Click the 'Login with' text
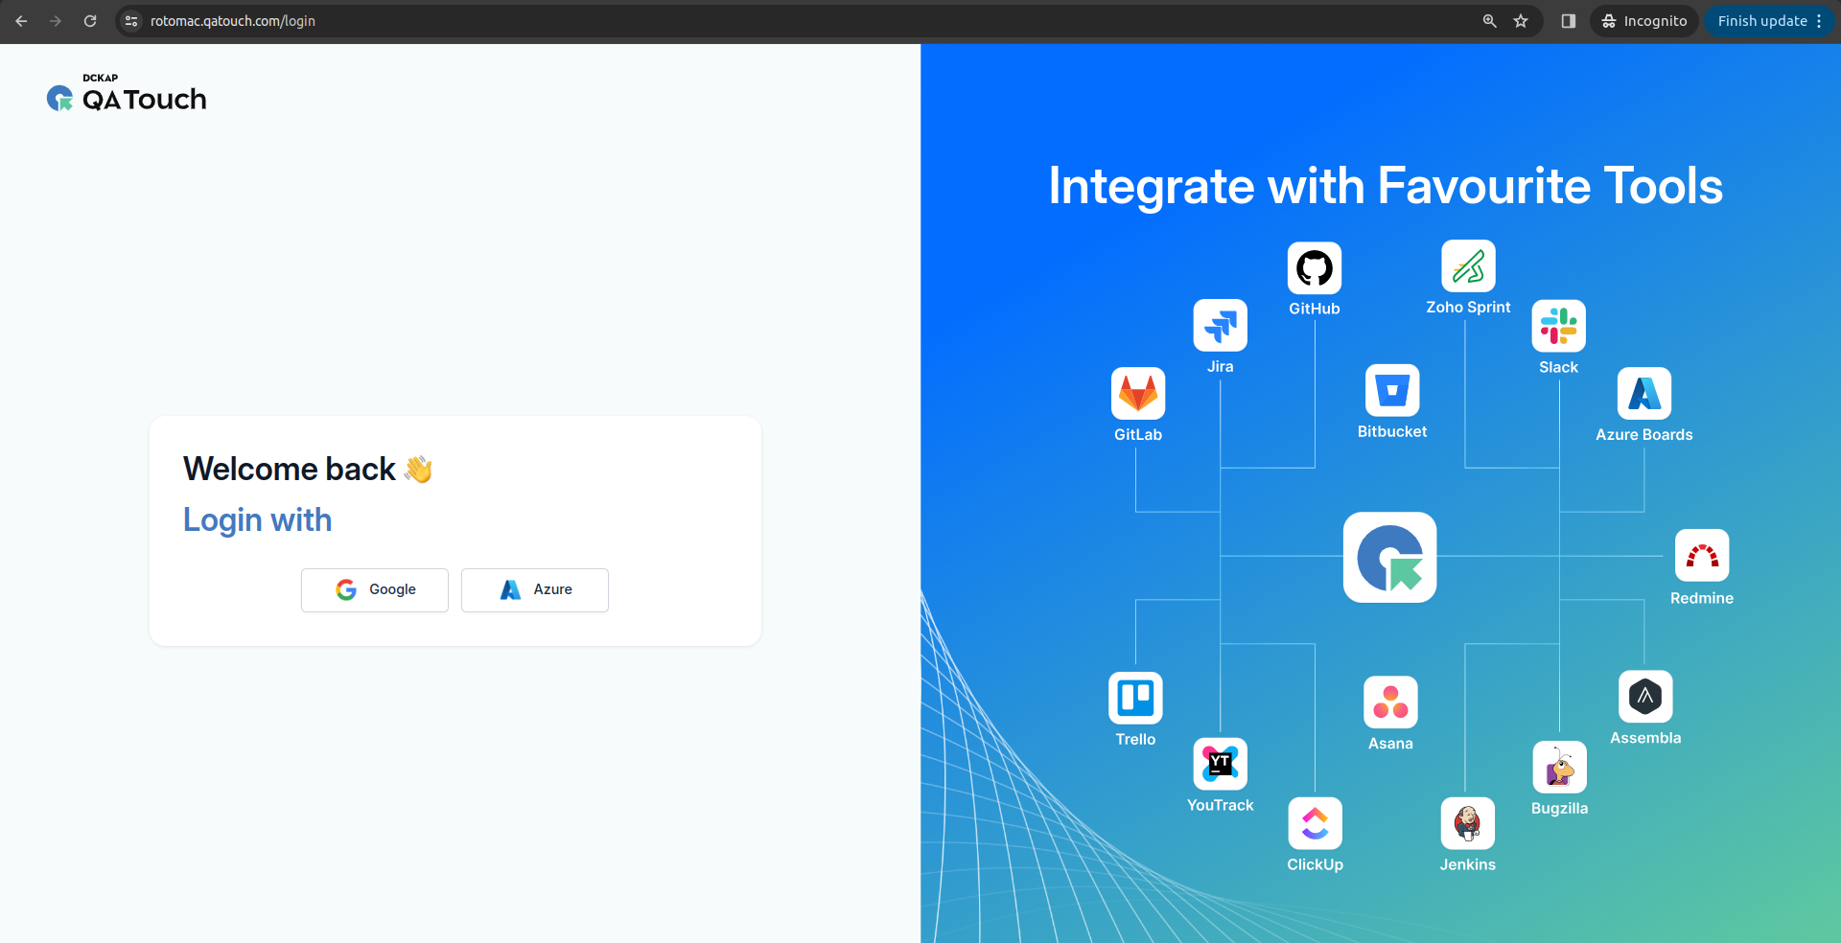This screenshot has width=1841, height=943. click(x=258, y=520)
